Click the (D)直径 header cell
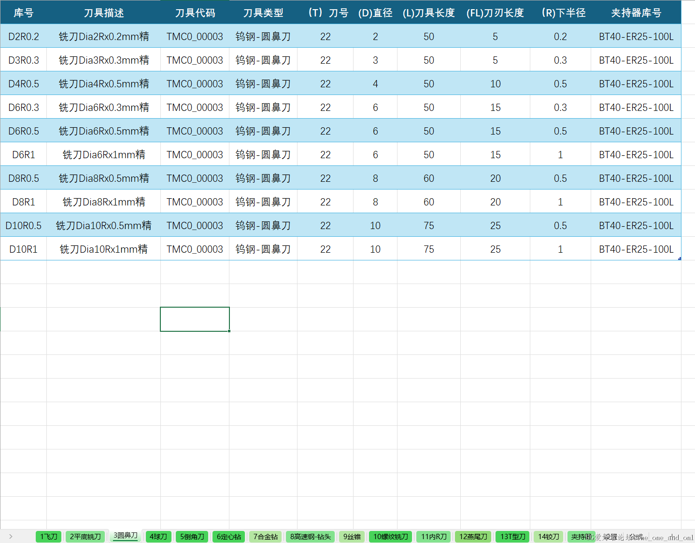The height and width of the screenshot is (543, 695). pyautogui.click(x=375, y=13)
